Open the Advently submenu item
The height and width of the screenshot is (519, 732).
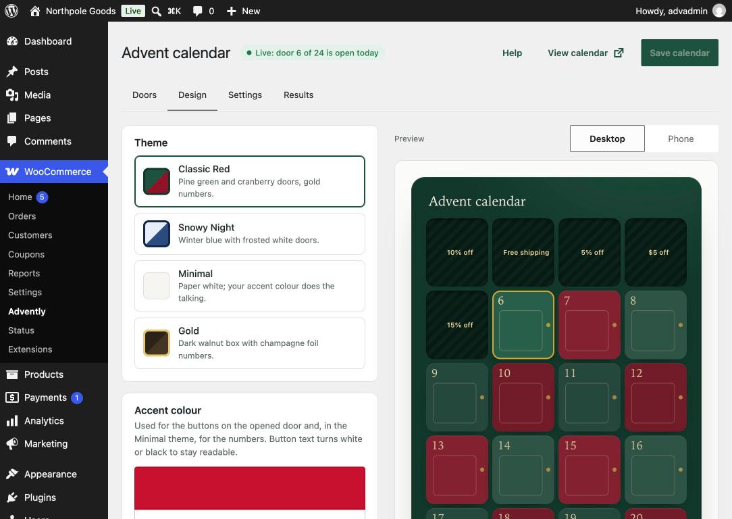tap(26, 311)
